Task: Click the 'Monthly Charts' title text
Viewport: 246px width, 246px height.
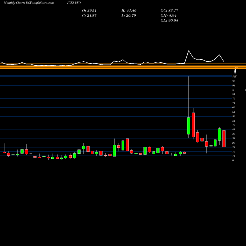Action: [x=14, y=3]
